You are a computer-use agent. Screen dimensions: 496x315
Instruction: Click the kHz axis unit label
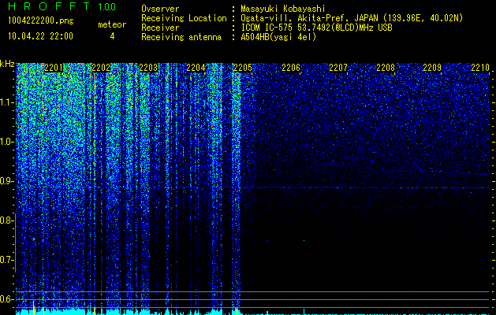[7, 64]
